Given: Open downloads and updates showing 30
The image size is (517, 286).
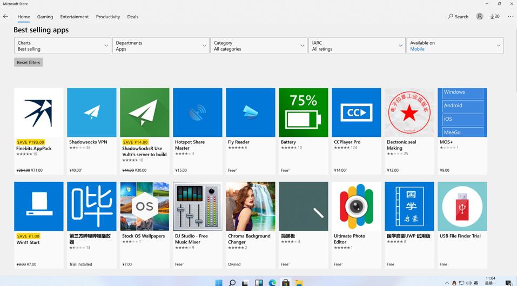Looking at the screenshot, I should (x=494, y=17).
